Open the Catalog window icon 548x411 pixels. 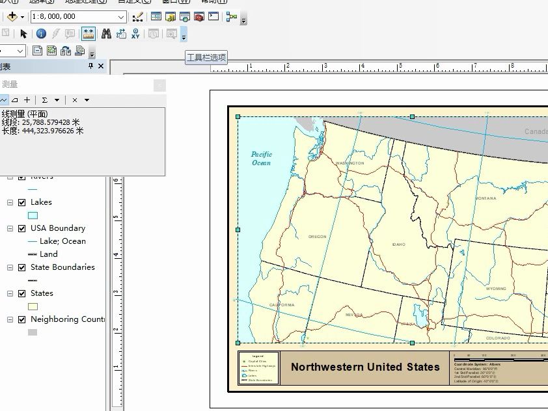click(x=171, y=16)
